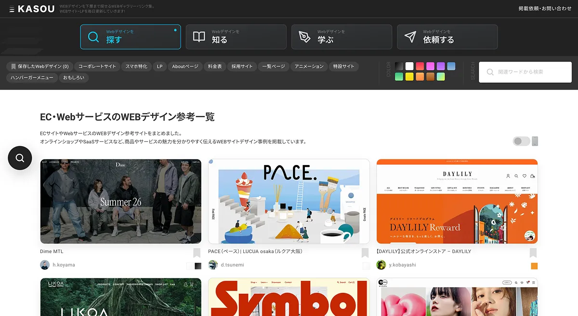Open the Symbol red lettering thumbnail
Image resolution: width=578 pixels, height=316 pixels.
[289, 297]
